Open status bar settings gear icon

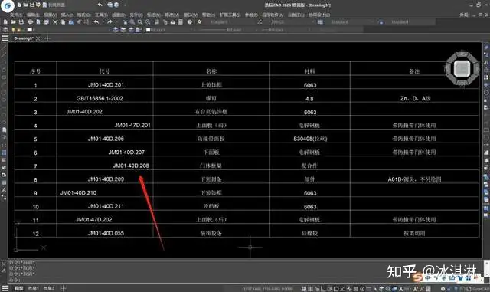tap(443, 289)
